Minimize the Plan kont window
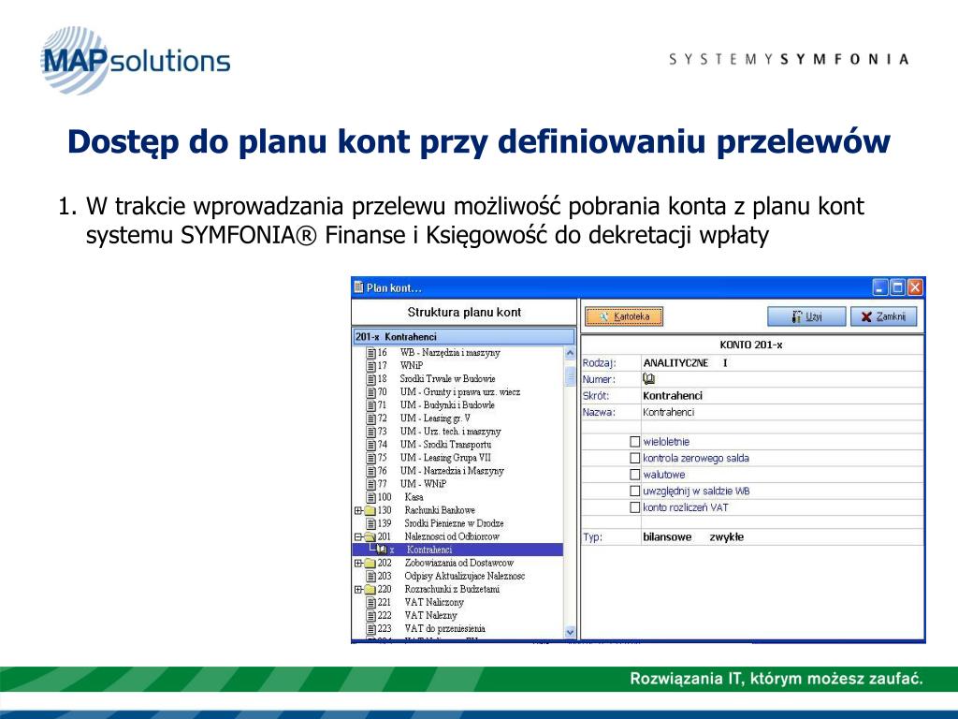958x719 pixels. coord(880,287)
